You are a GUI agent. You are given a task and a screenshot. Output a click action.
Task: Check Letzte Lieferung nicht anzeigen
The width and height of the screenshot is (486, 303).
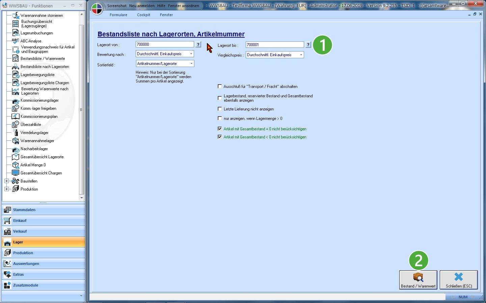(220, 109)
